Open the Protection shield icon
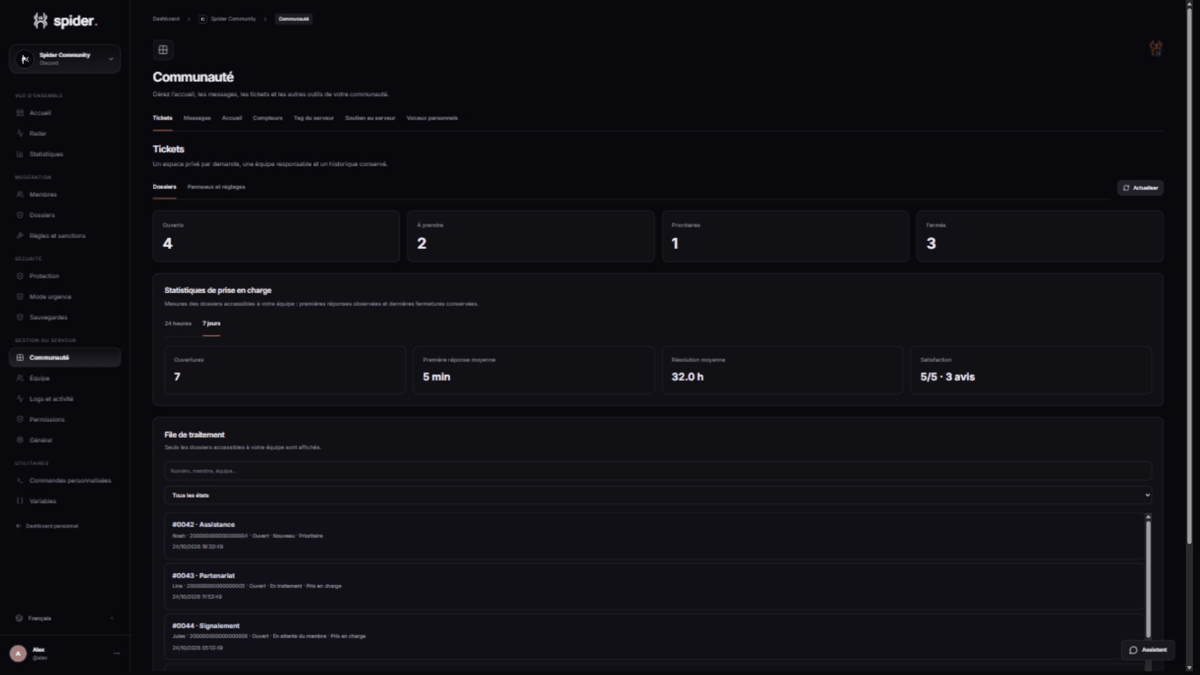The height and width of the screenshot is (675, 1200). click(x=20, y=276)
